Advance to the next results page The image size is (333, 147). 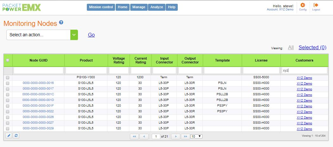pyautogui.click(x=176, y=137)
